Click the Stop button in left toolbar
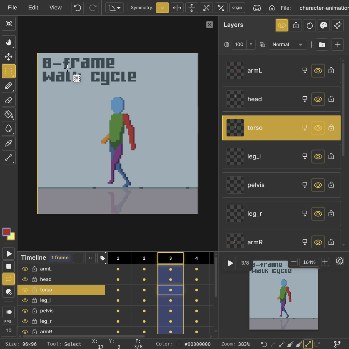The image size is (349, 349). click(9, 266)
